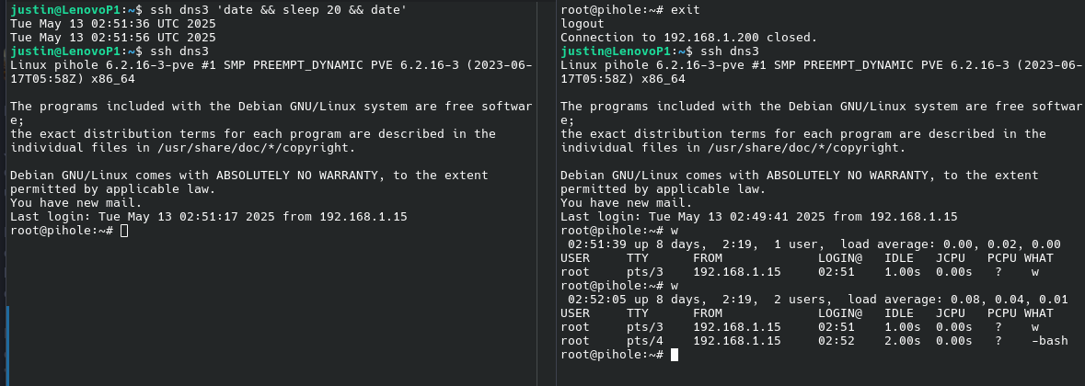Click the Last login 02:51:17 line
This screenshot has height=386, width=1085.
[x=208, y=217]
